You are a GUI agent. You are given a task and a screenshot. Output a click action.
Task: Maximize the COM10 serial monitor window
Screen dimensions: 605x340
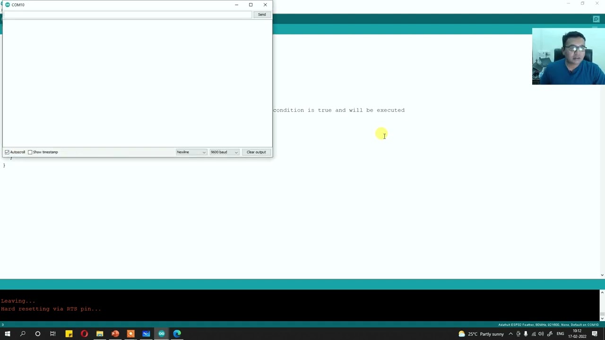pyautogui.click(x=251, y=5)
